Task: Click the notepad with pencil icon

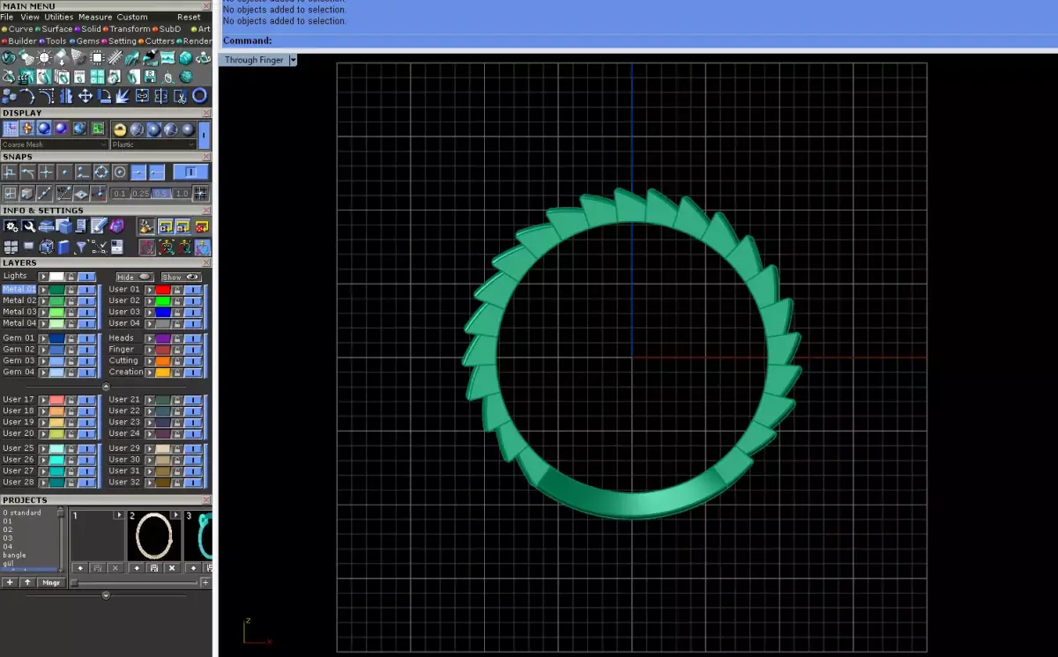Action: coord(99,225)
